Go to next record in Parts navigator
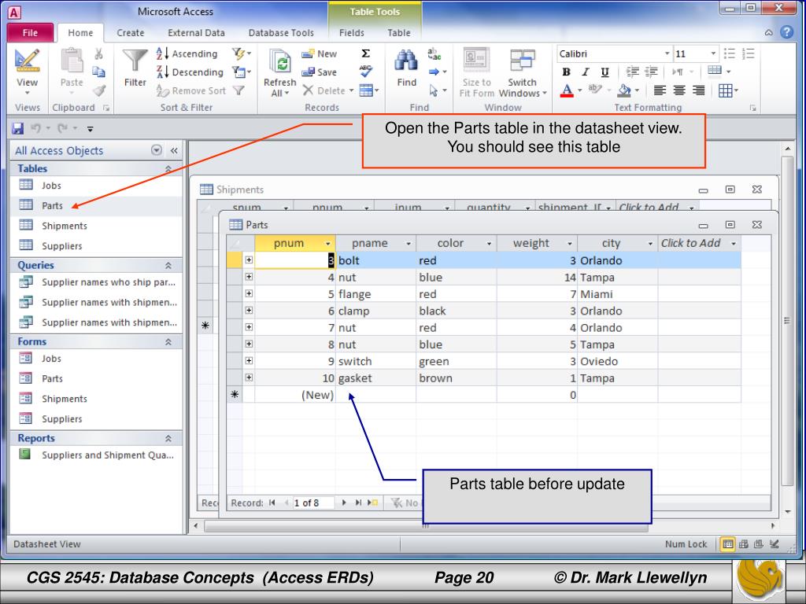This screenshot has width=806, height=604. click(344, 503)
